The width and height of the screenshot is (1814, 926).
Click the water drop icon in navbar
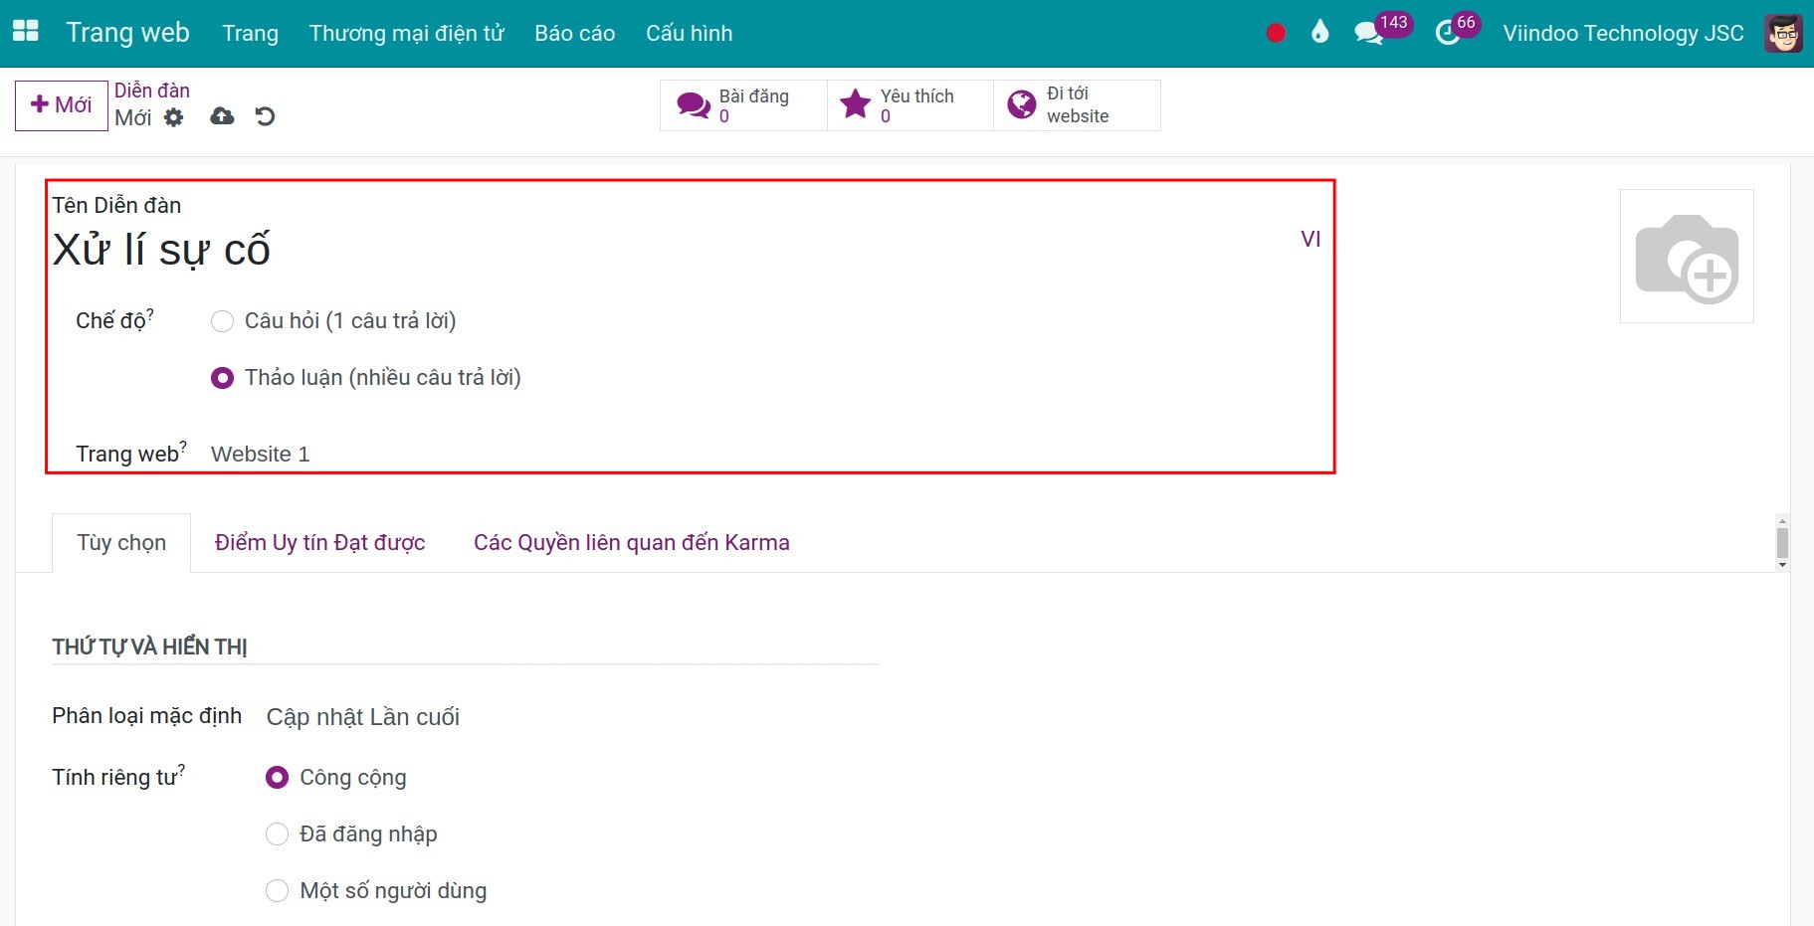pos(1320,33)
